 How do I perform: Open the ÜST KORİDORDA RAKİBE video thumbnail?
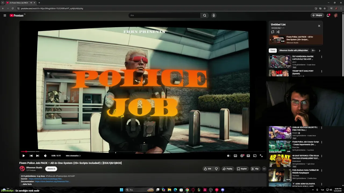click(x=280, y=61)
